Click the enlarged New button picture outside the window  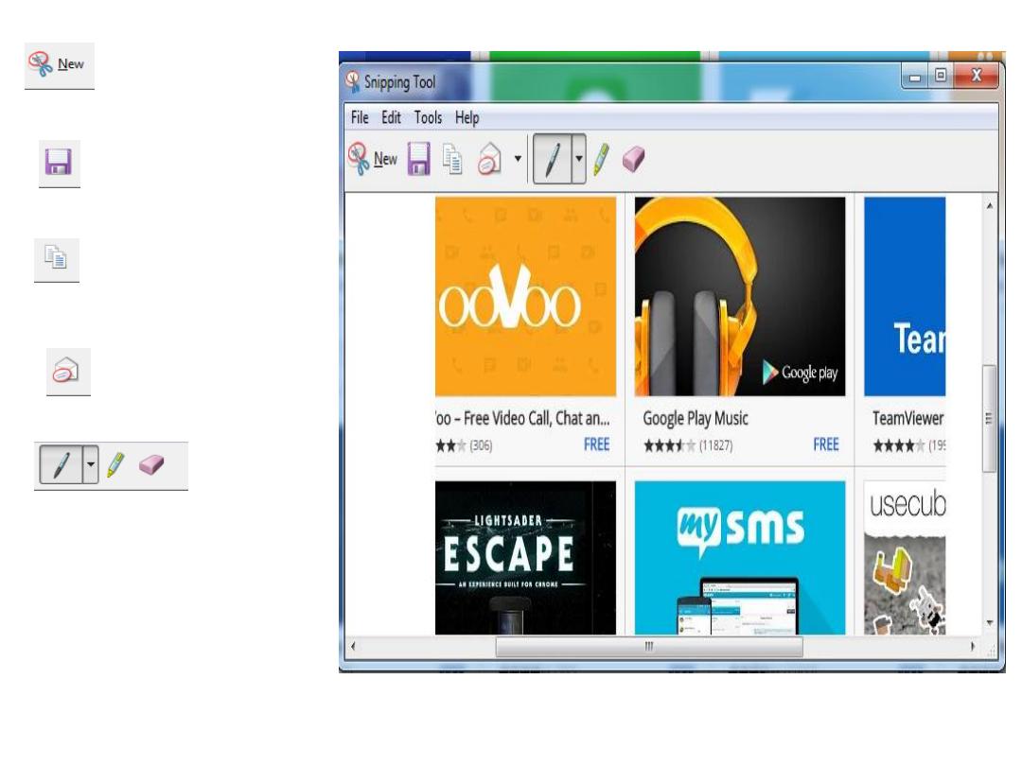[x=60, y=65]
